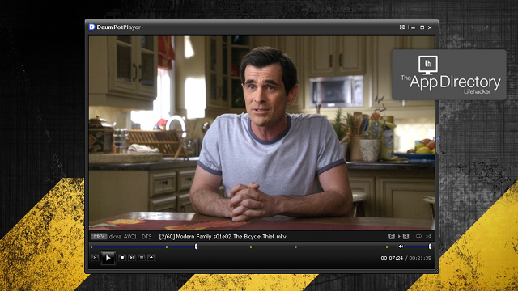The image size is (518, 291).
Task: Toggle repeat playback mode
Action: pos(418,236)
